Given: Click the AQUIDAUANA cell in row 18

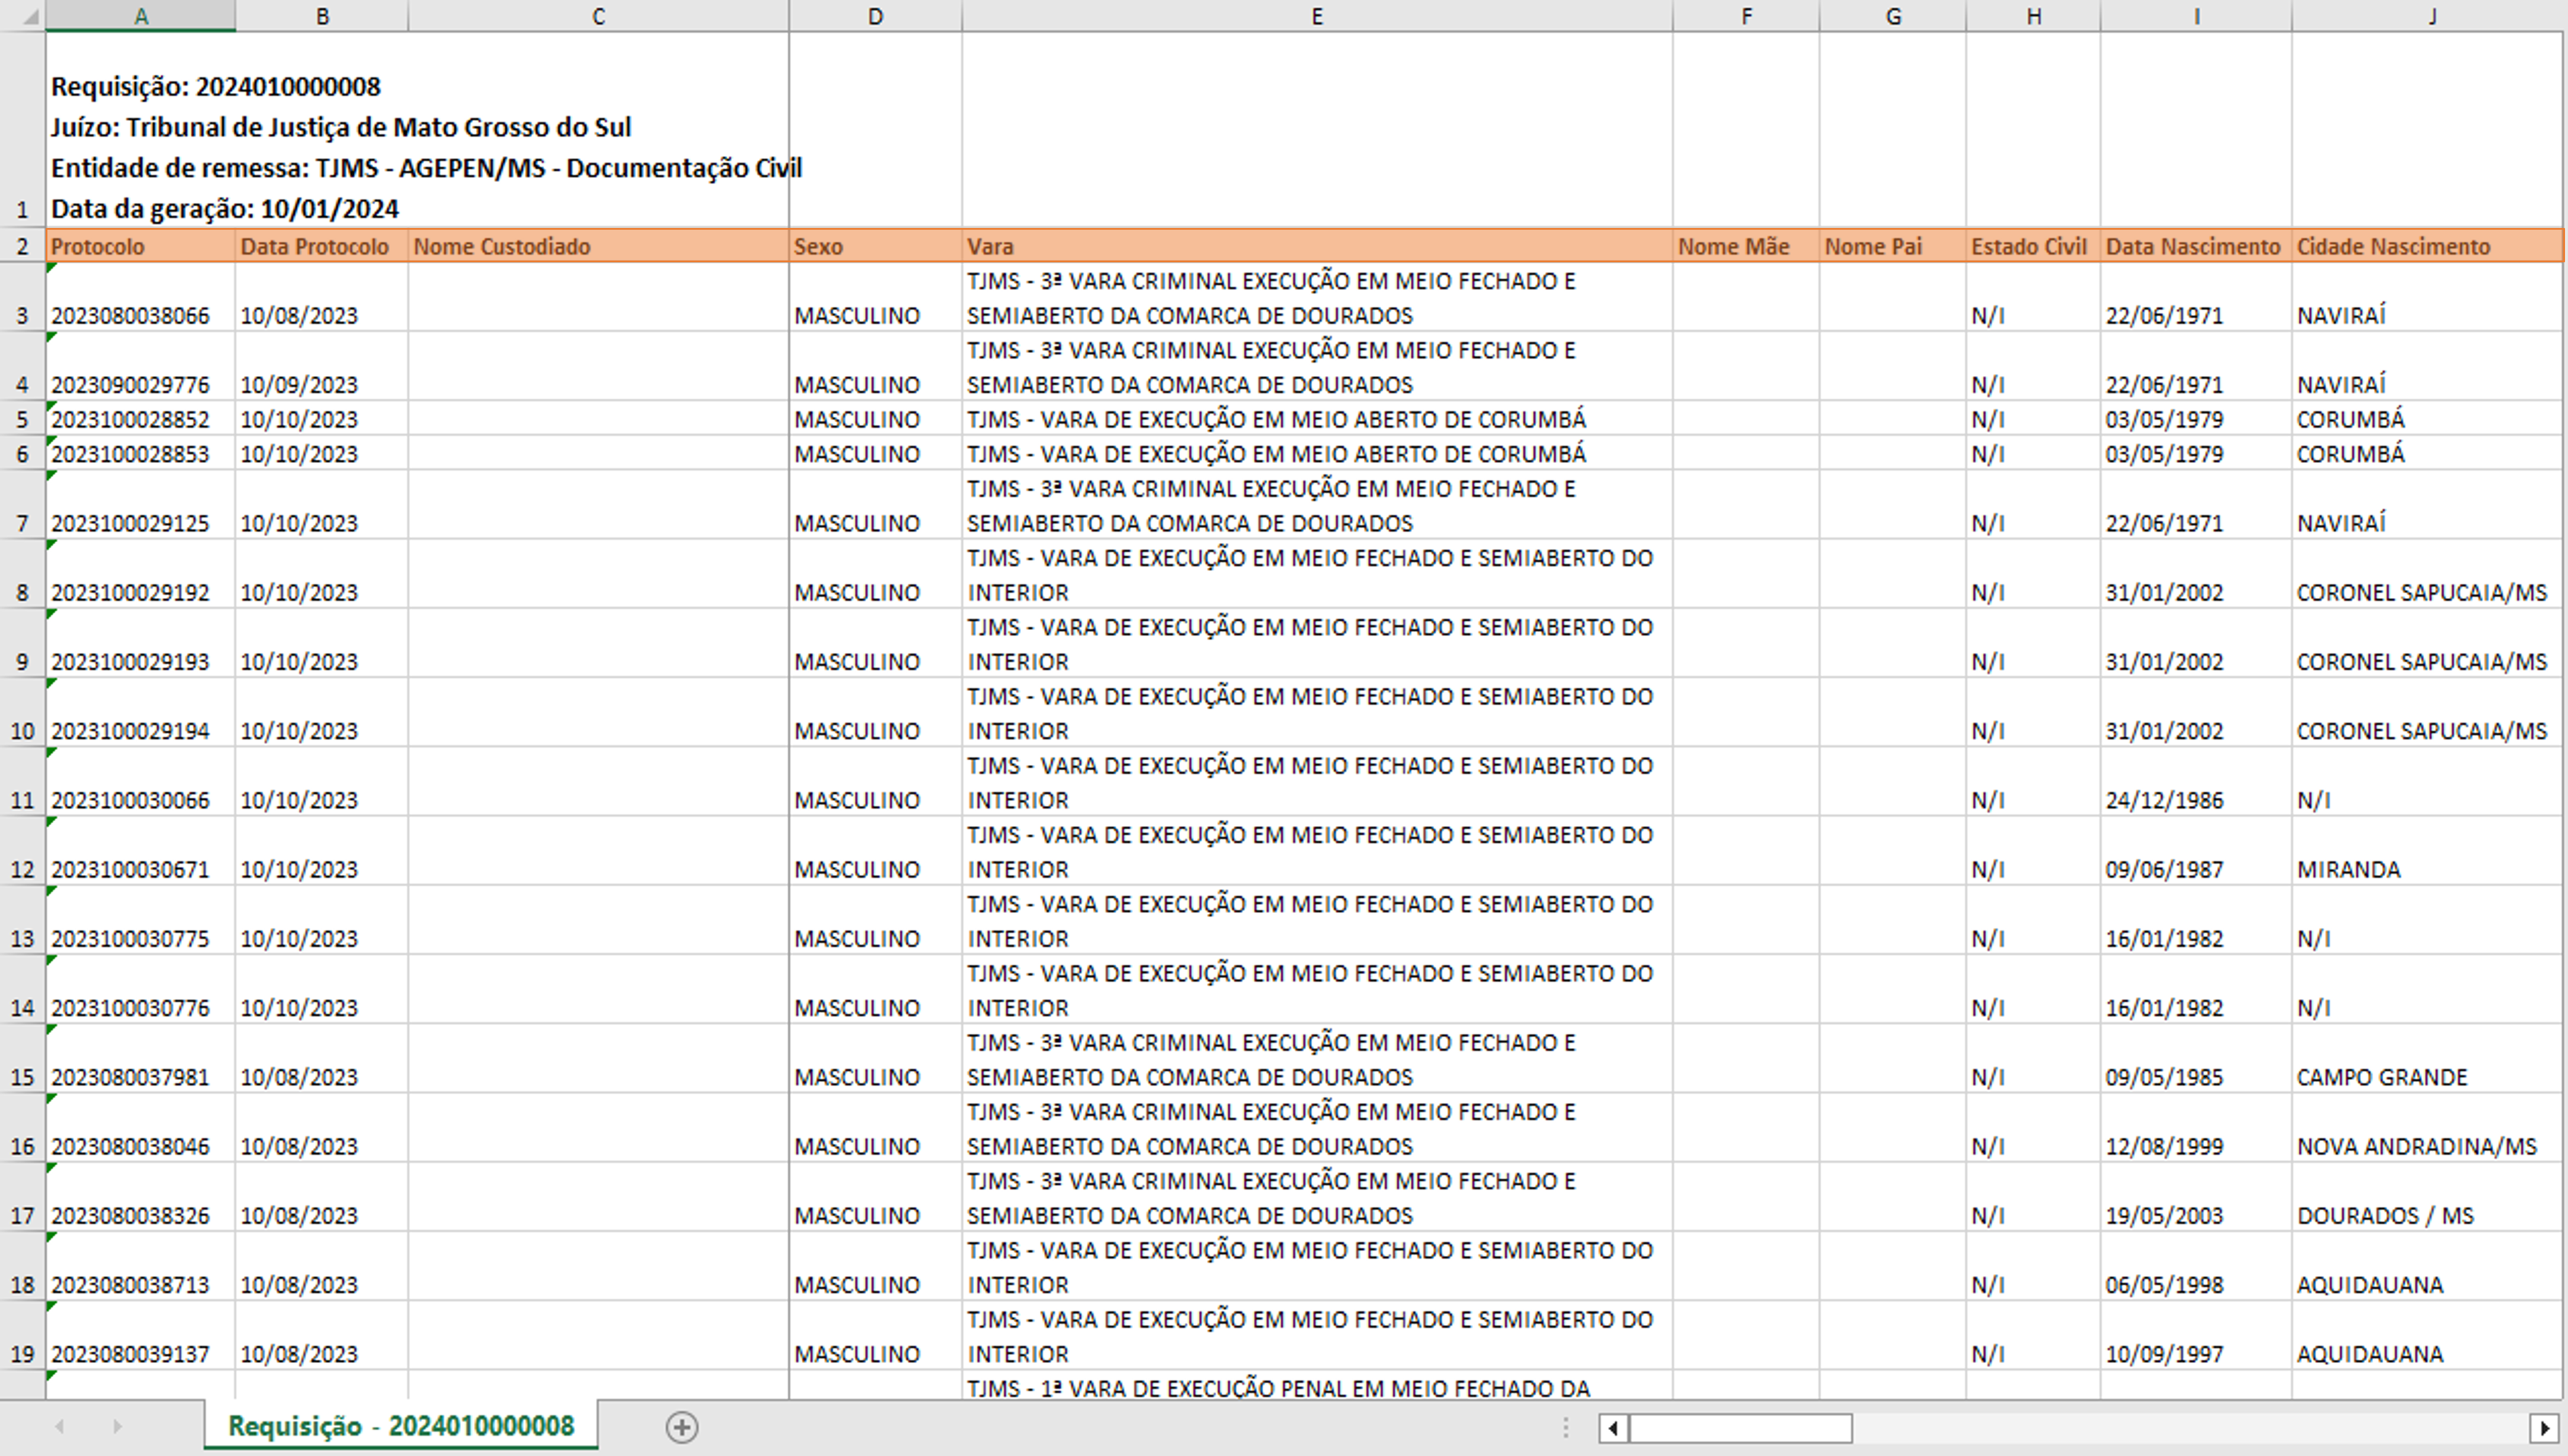Looking at the screenshot, I should point(2428,1267).
